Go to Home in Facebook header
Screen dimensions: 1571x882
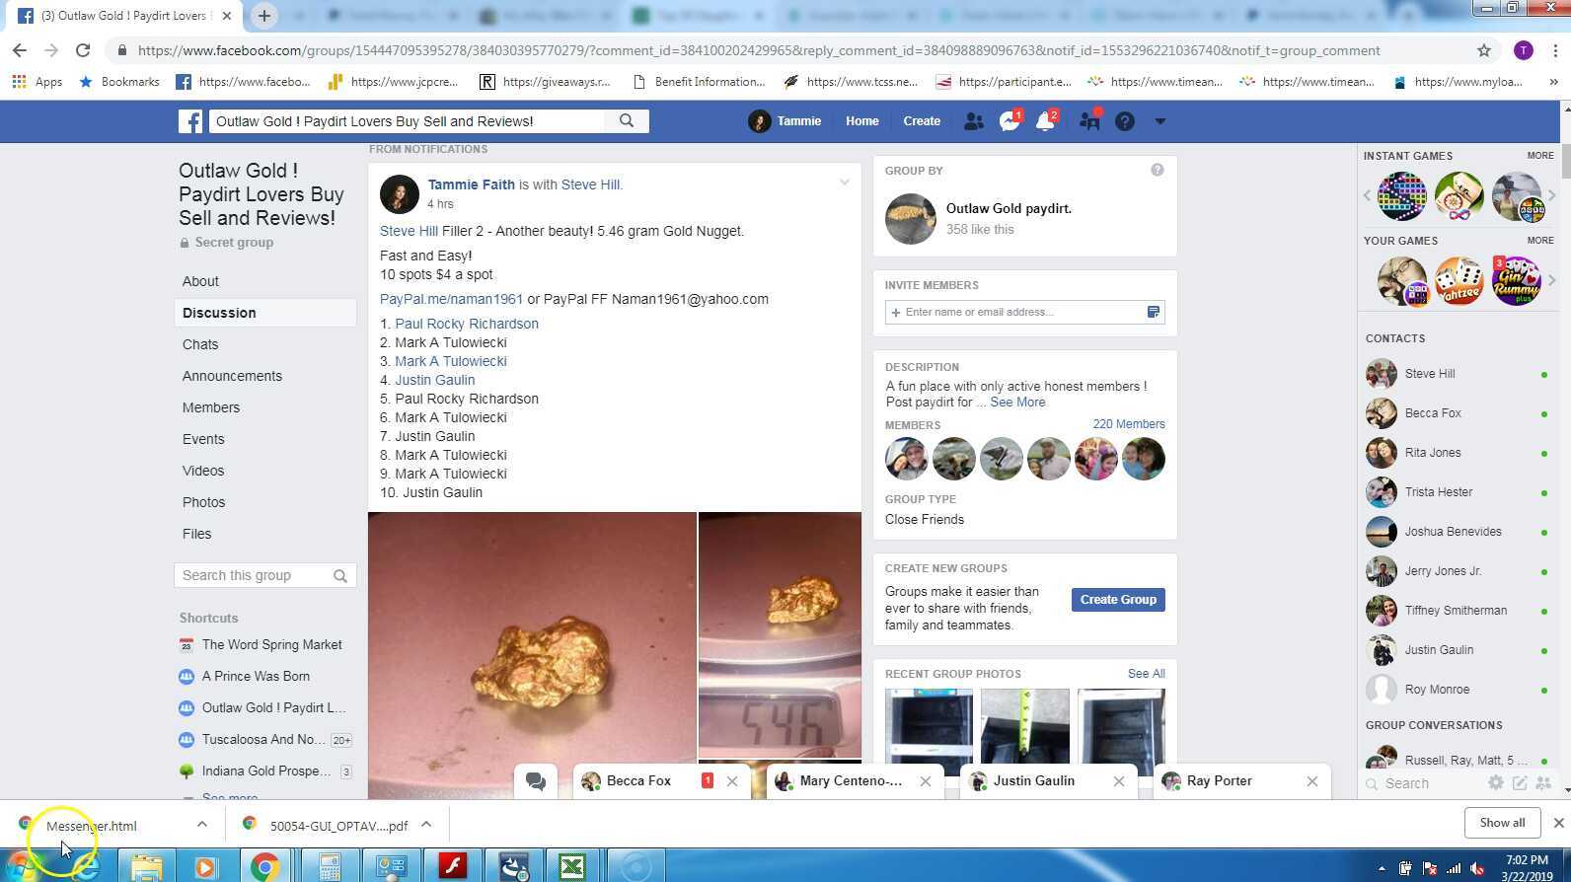coord(861,121)
